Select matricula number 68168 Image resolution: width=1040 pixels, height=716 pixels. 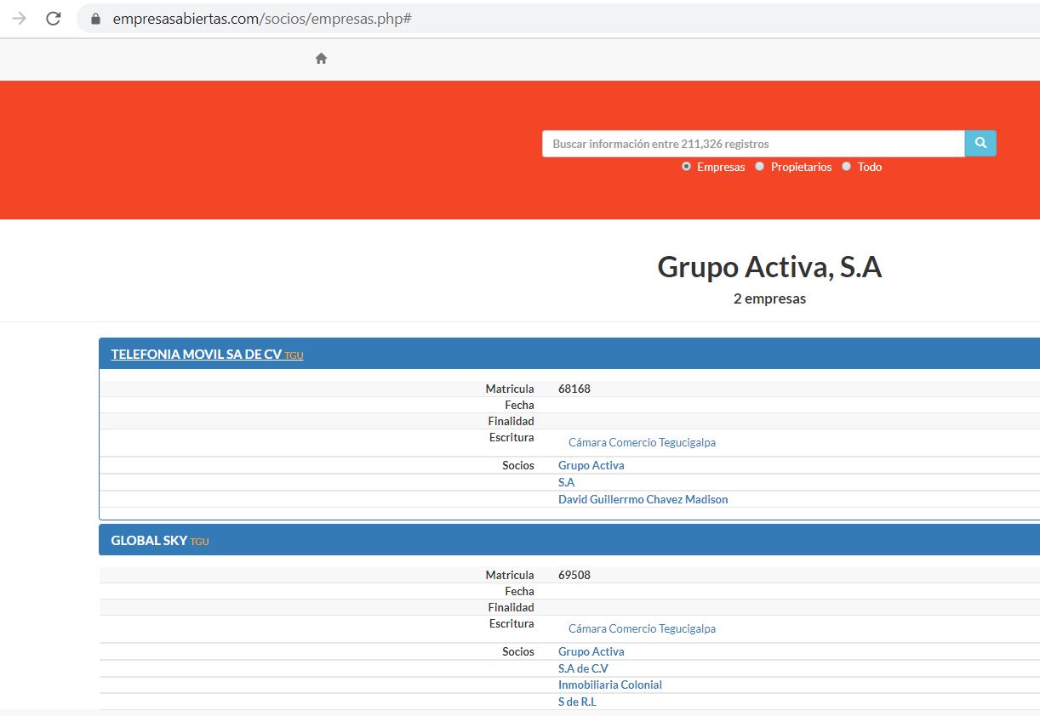[x=574, y=389]
